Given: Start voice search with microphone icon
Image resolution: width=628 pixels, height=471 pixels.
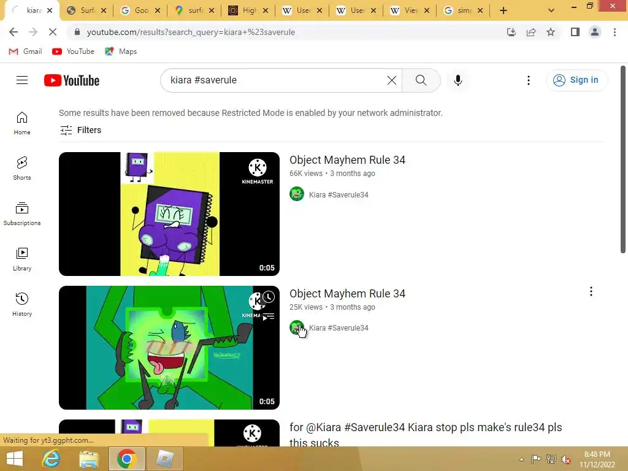Looking at the screenshot, I should point(458,80).
